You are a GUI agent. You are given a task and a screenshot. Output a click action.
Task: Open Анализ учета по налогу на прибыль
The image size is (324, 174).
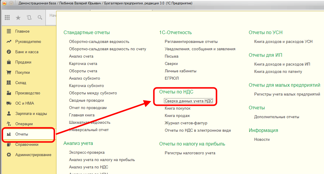102,160
